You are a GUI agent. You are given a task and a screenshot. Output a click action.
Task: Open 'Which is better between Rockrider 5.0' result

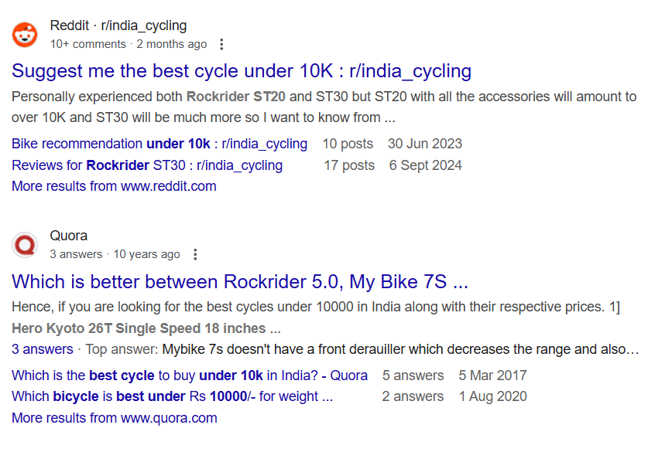coord(240,280)
